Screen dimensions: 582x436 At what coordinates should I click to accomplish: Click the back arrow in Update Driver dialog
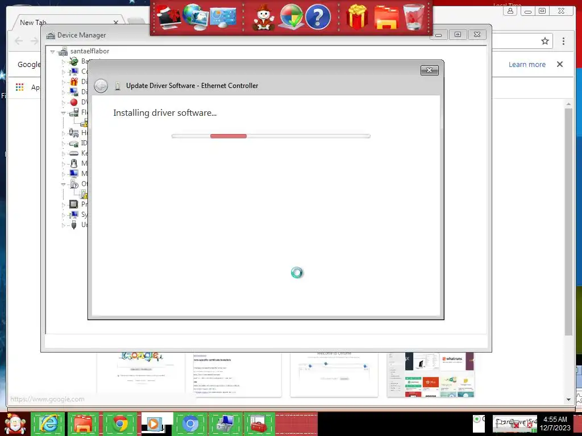coord(101,86)
